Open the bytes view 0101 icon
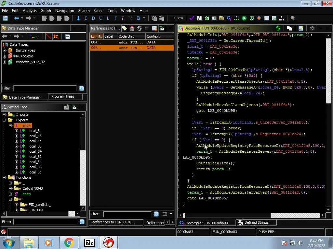Viewport: 333px width, 249px height. (x=199, y=18)
